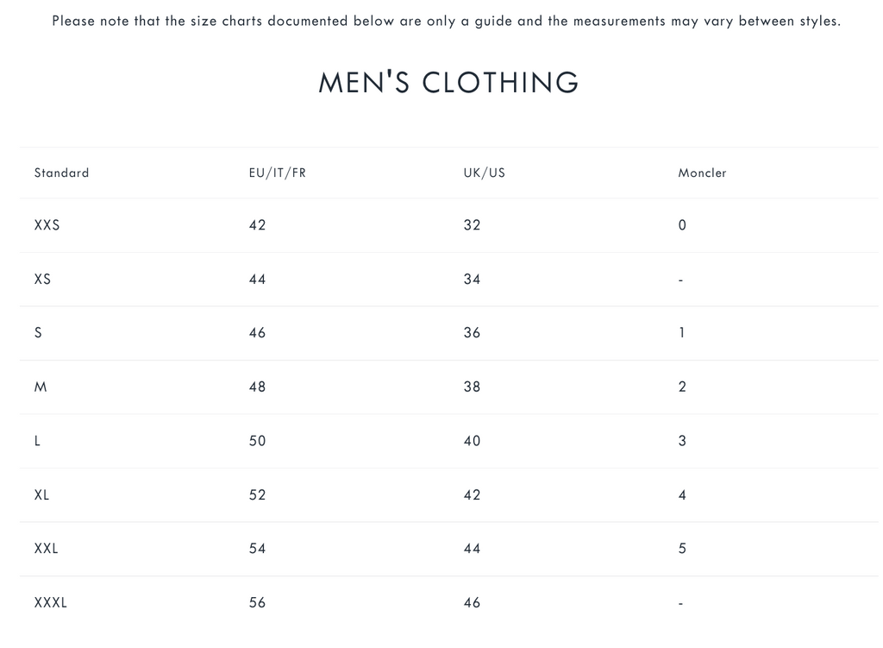Click the XXL size row label
This screenshot has width=883, height=648.
46,549
